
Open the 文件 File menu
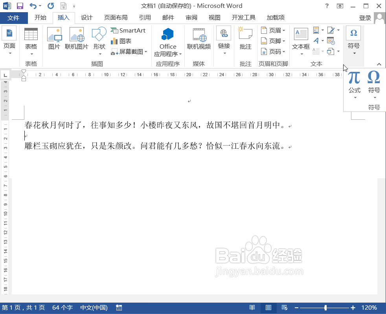14,18
